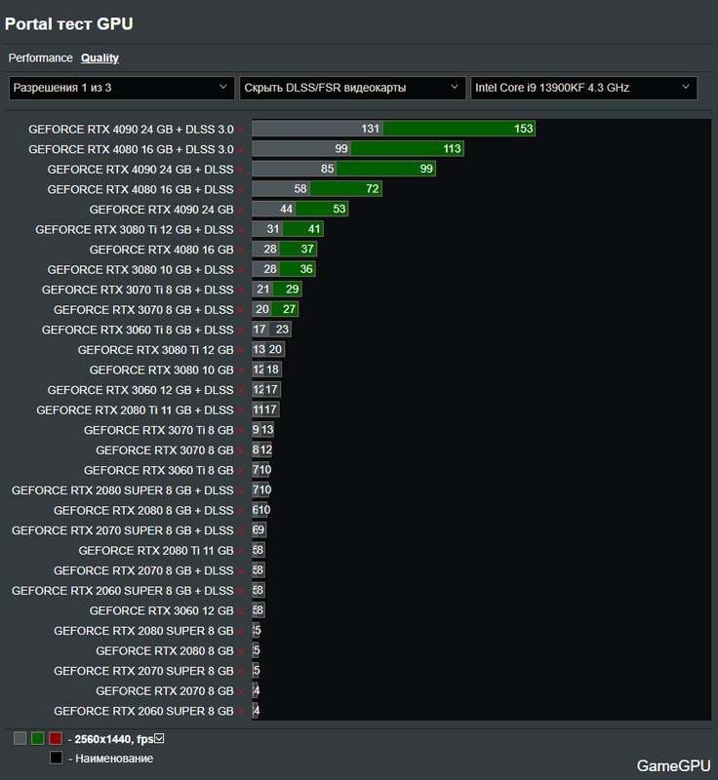The image size is (718, 780).
Task: Click the gray legend color swatch
Action: 20,738
